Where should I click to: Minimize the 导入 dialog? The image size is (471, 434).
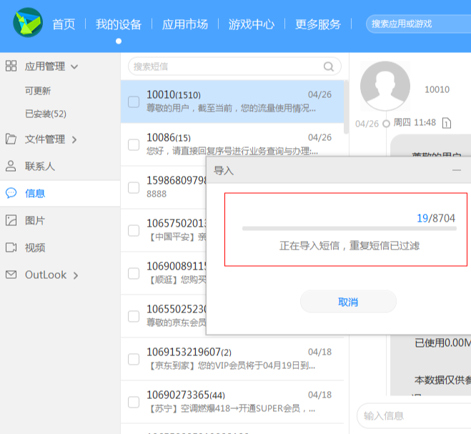(x=457, y=170)
